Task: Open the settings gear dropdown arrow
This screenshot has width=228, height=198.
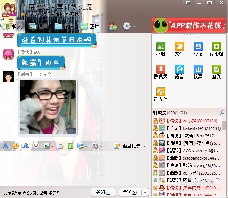Action: coord(134,26)
